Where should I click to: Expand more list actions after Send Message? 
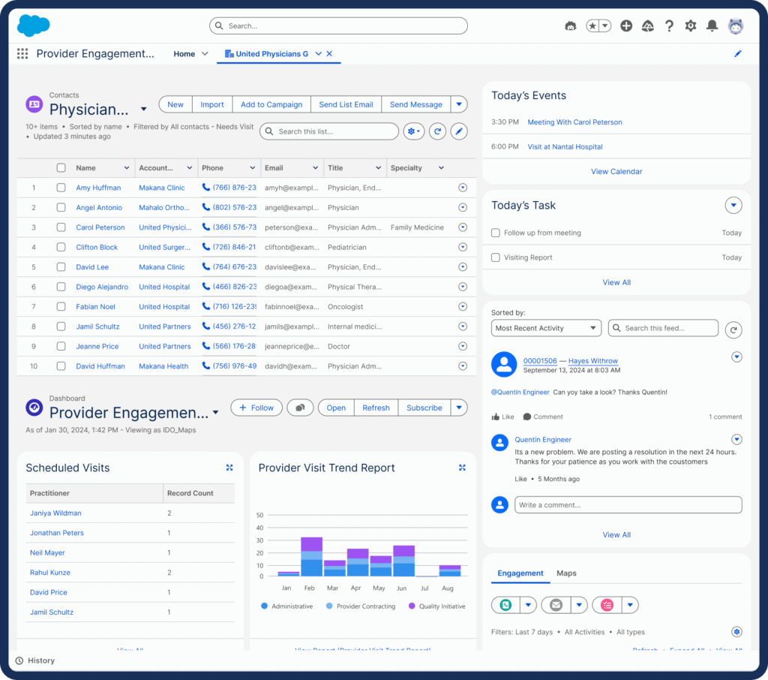click(459, 104)
